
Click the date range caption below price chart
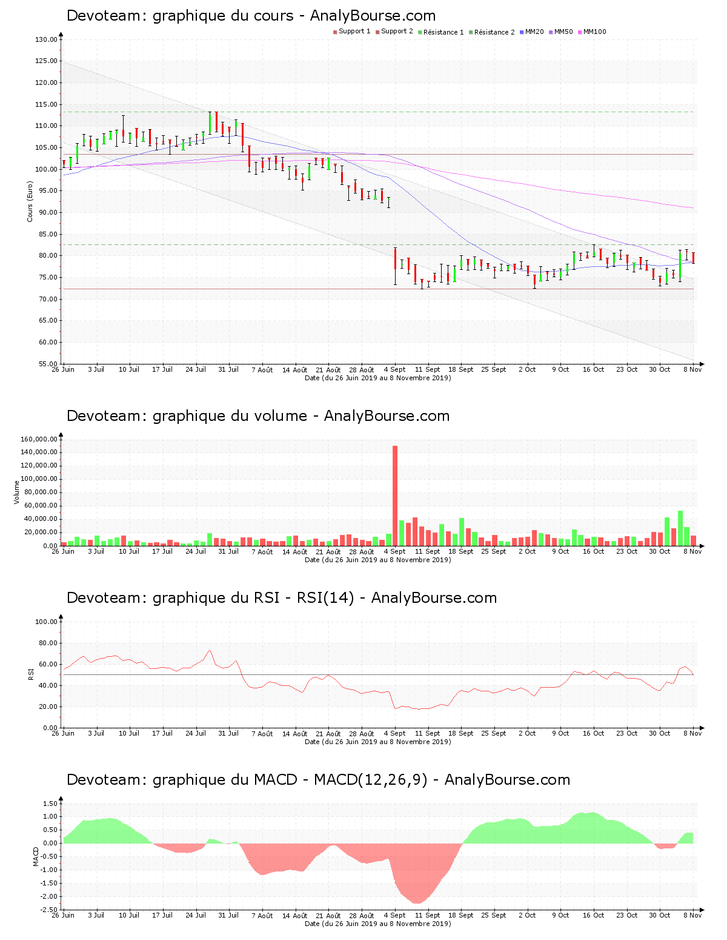[x=378, y=378]
